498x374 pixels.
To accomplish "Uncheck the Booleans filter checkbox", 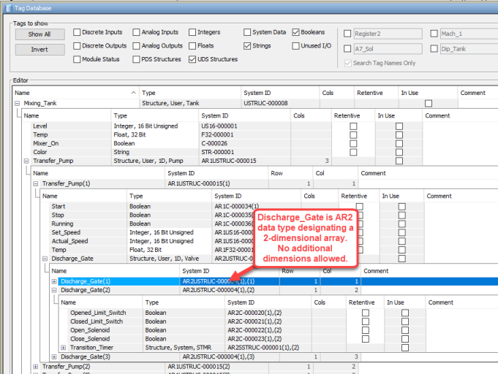I will 296,33.
